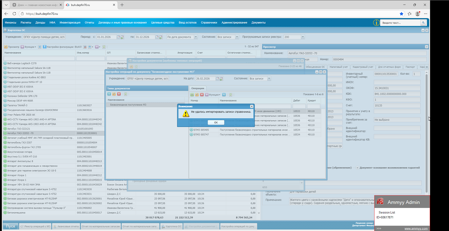Click edit pencil icon in Операции toolbar
This screenshot has width=449, height=231.
197,95
